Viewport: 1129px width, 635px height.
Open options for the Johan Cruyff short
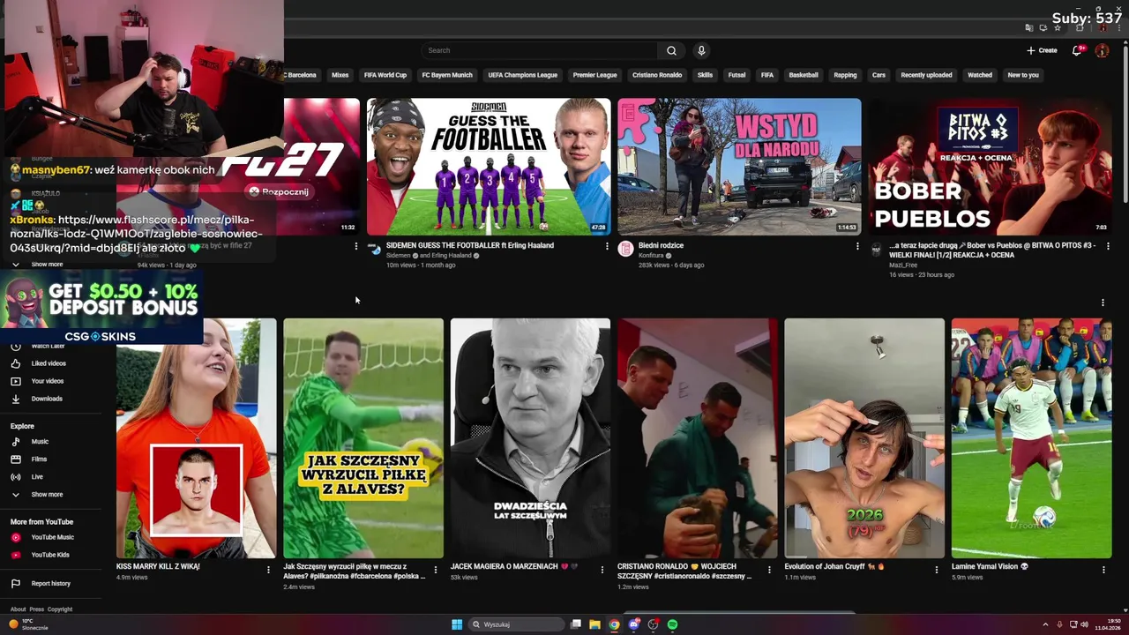coord(937,570)
